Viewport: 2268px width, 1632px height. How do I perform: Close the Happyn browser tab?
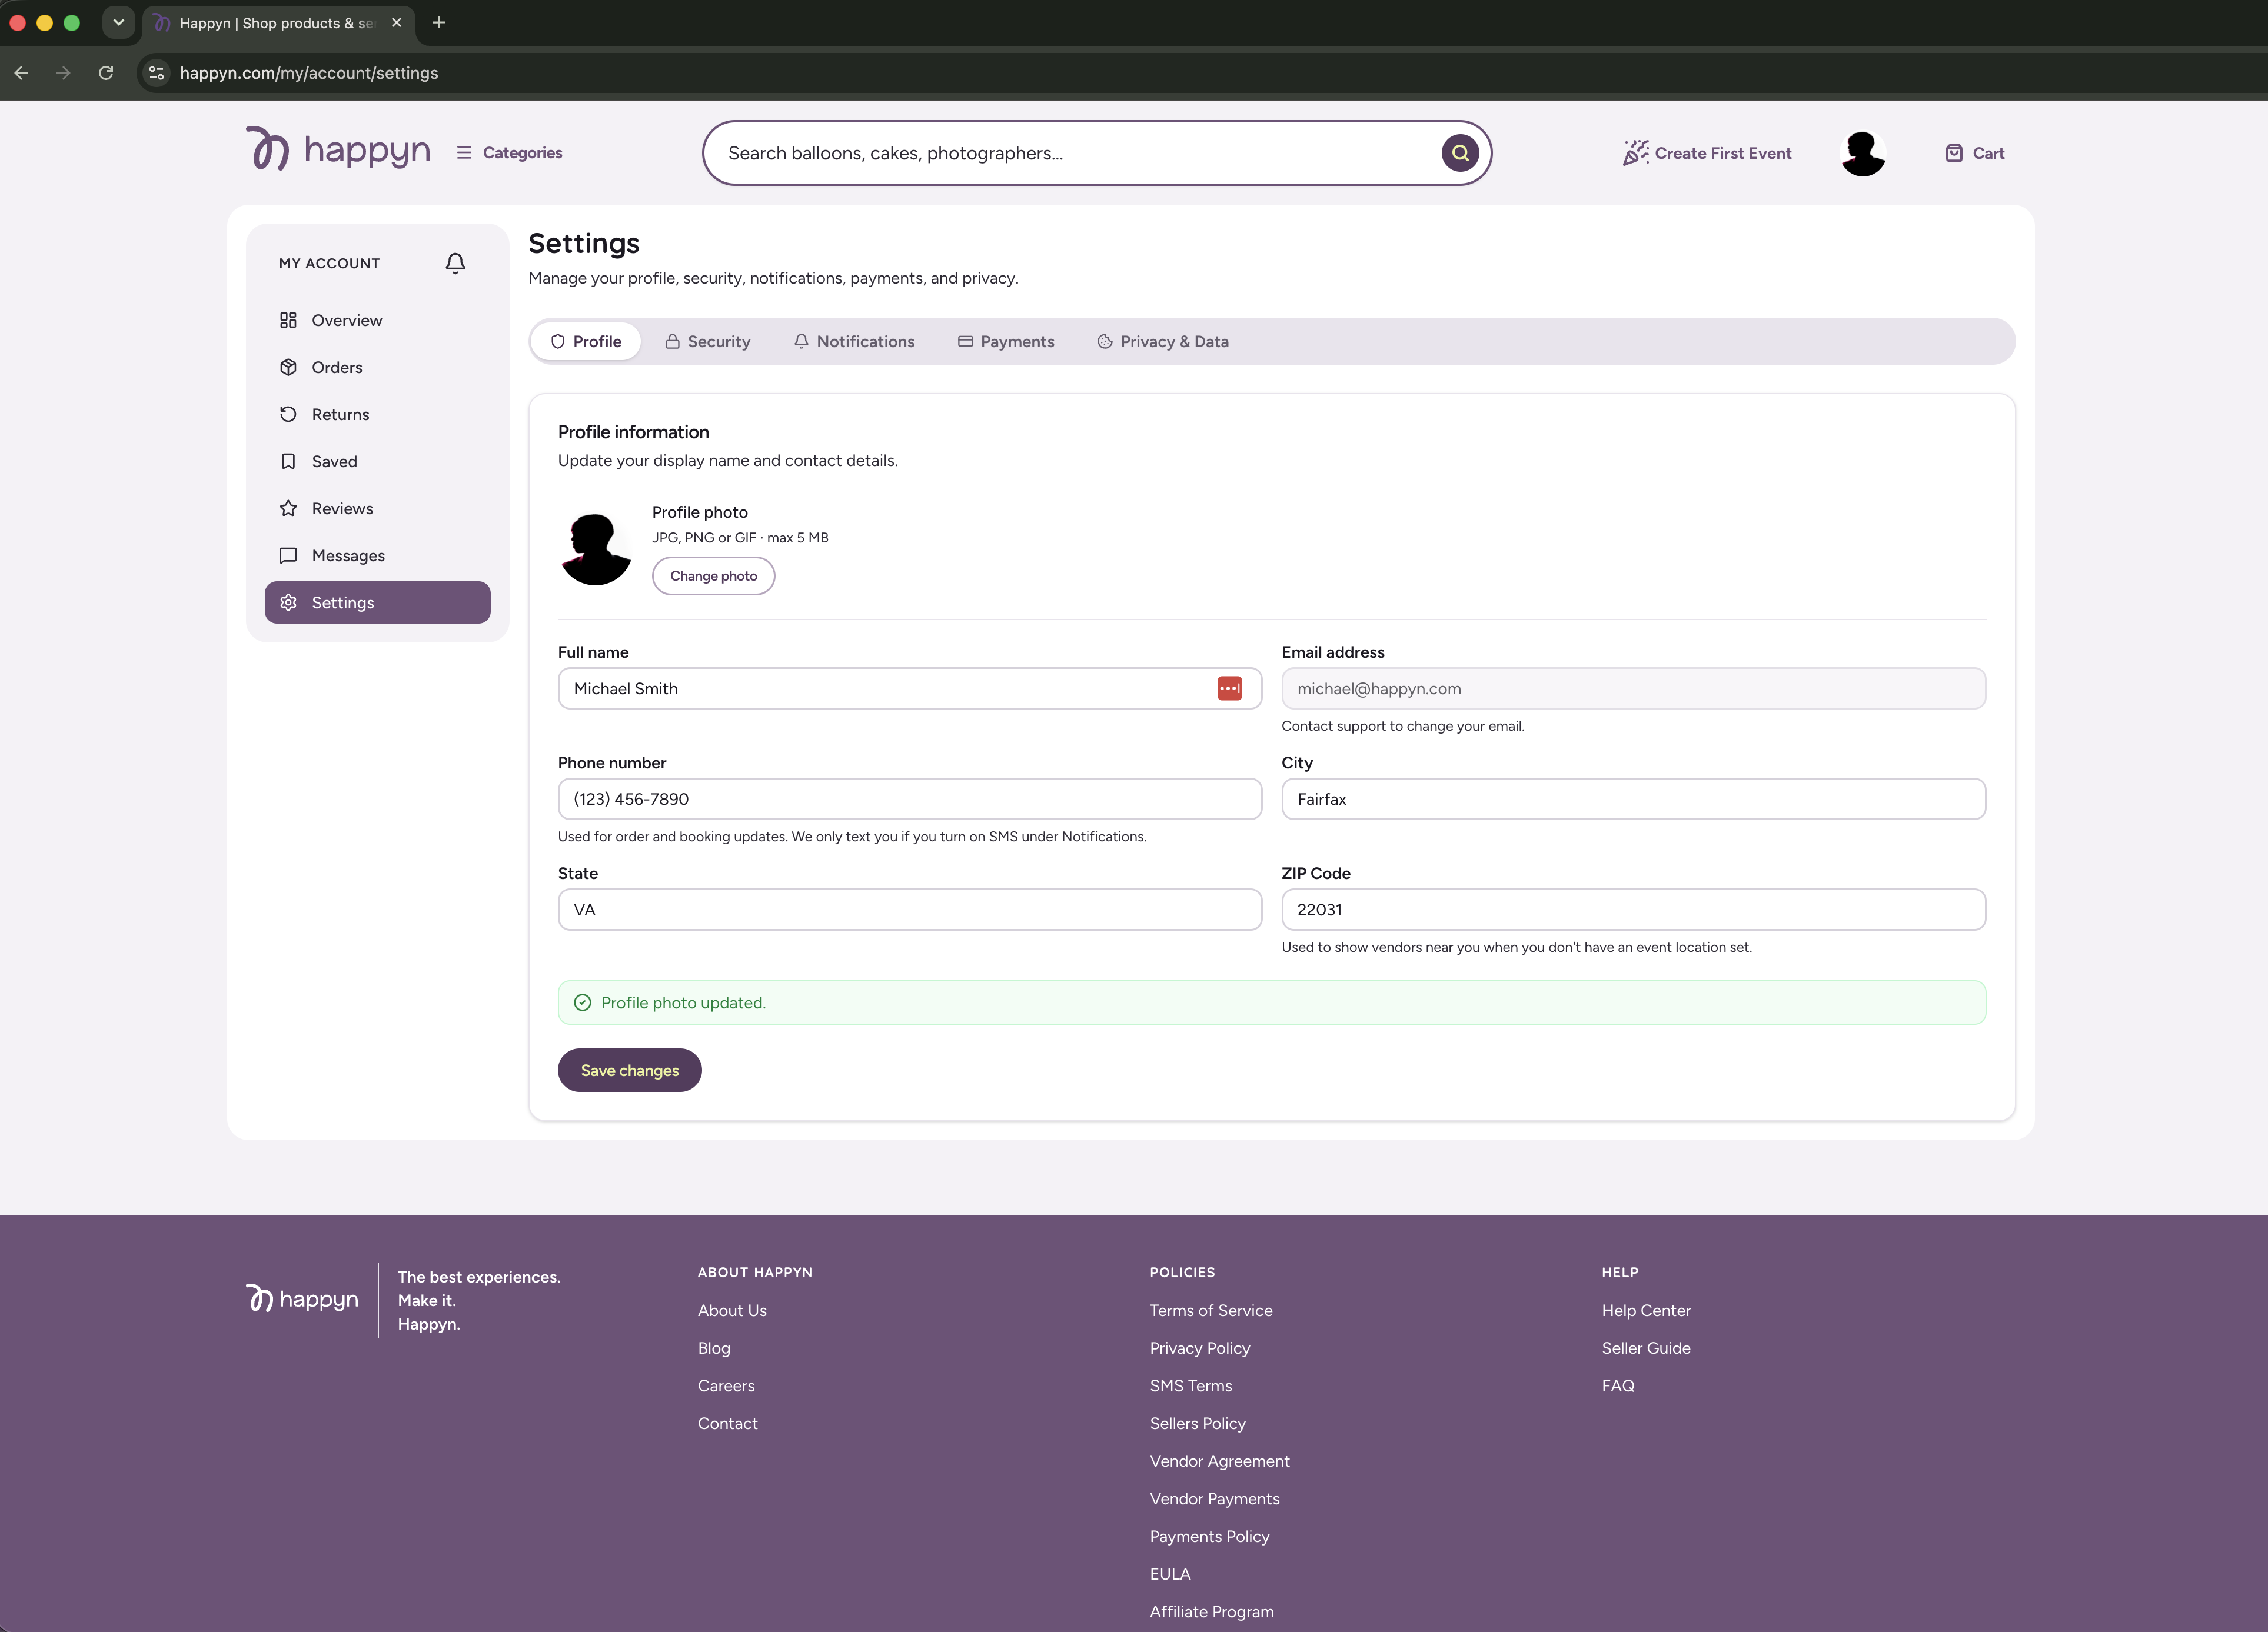click(396, 23)
